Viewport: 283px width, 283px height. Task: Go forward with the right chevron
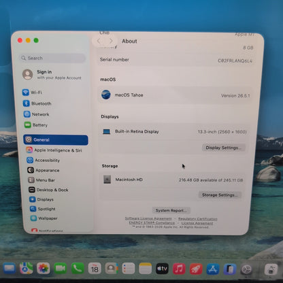[111, 41]
